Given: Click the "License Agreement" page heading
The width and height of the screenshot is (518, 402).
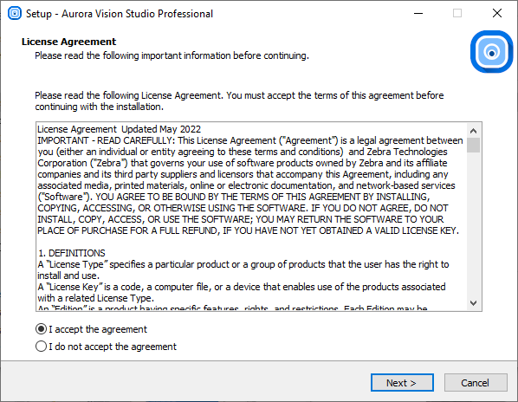Looking at the screenshot, I should point(68,42).
